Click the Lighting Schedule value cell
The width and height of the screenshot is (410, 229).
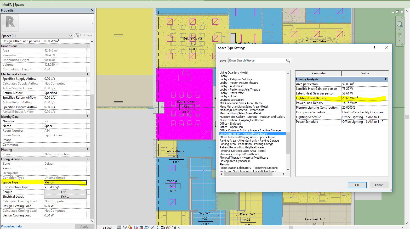pos(365,117)
